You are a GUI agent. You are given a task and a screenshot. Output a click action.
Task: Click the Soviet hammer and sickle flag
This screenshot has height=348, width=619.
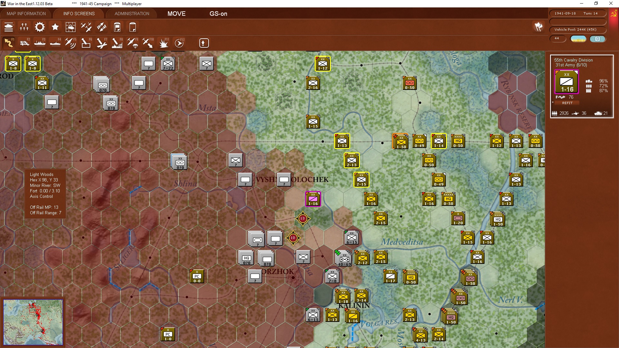point(613,14)
